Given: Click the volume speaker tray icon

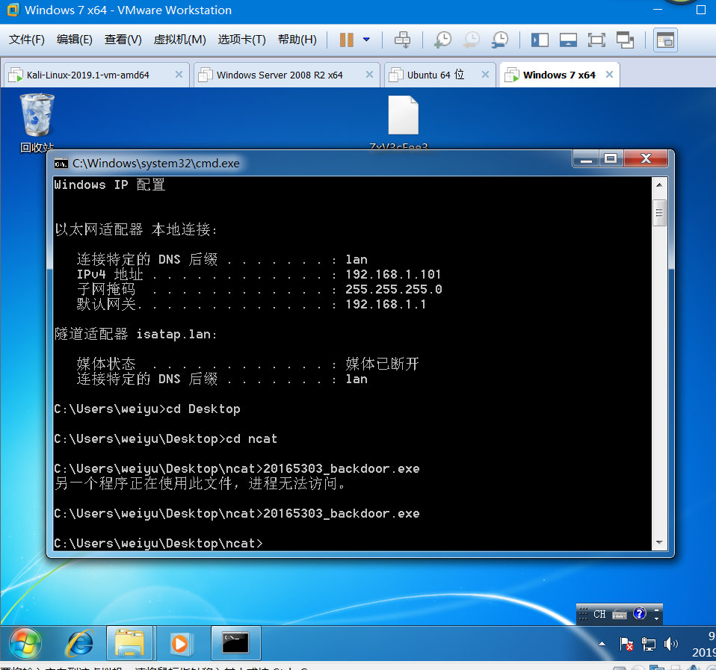Looking at the screenshot, I should (x=671, y=644).
